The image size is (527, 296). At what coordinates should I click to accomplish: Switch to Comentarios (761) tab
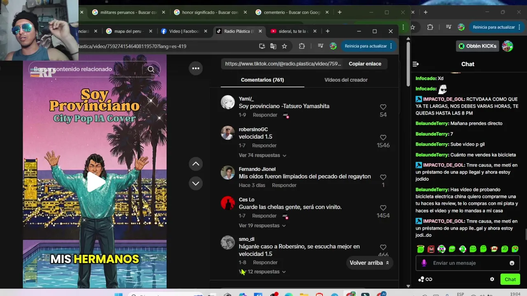pyautogui.click(x=262, y=80)
